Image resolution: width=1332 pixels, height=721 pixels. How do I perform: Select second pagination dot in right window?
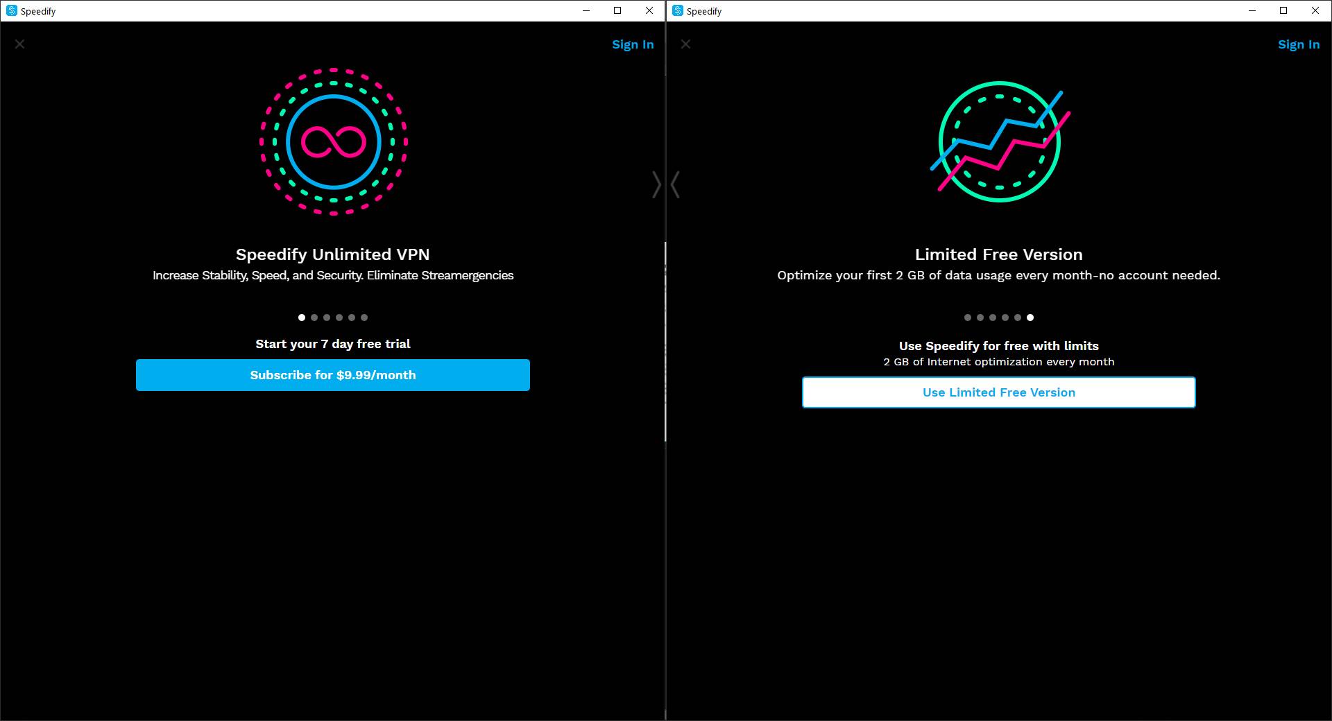pos(980,318)
